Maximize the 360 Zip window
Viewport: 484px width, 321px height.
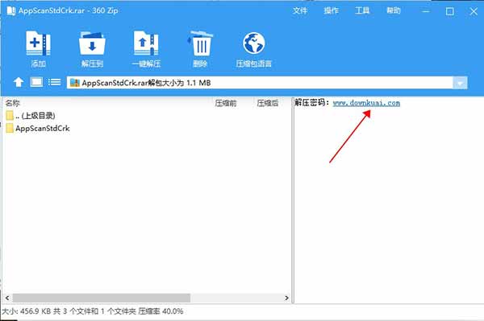(450, 11)
